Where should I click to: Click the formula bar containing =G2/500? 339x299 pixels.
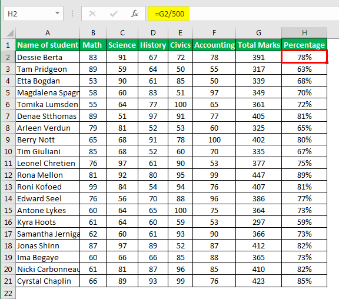pyautogui.click(x=244, y=14)
